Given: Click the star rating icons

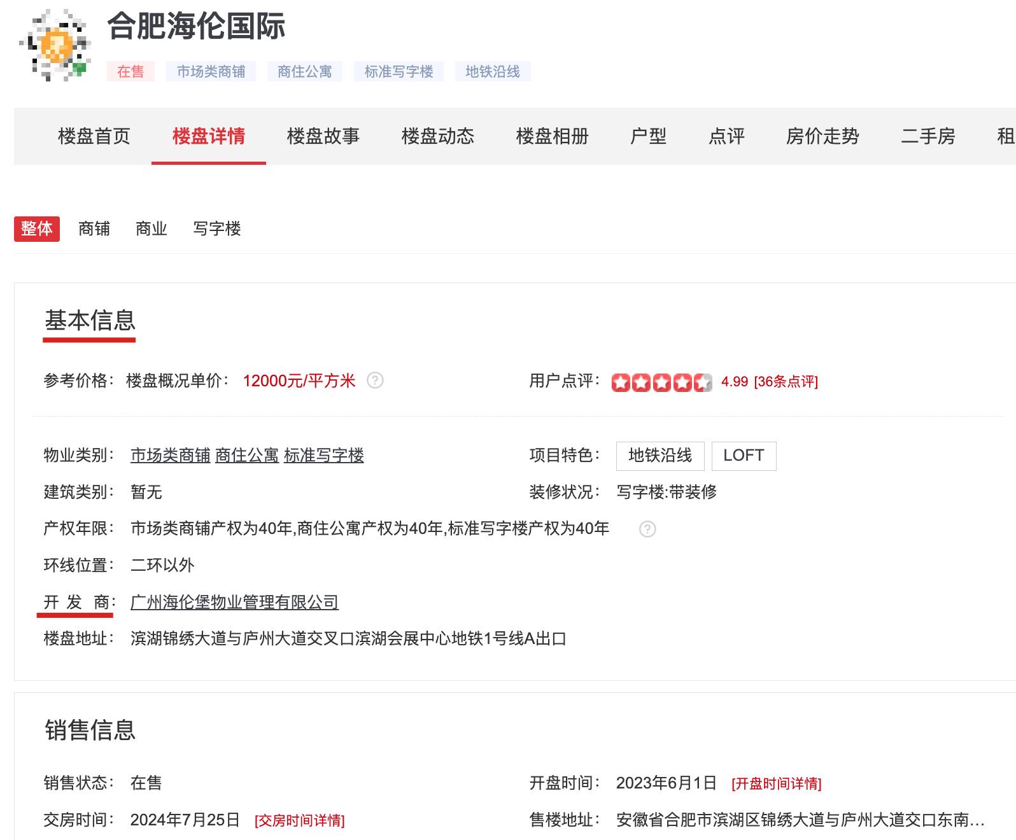Looking at the screenshot, I should point(661,382).
